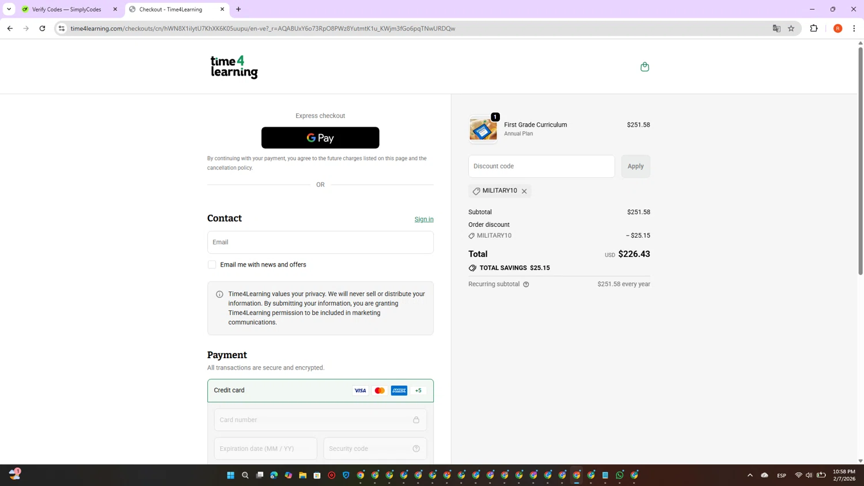
Task: Pay with the Google Pay express button
Action: coord(320,138)
